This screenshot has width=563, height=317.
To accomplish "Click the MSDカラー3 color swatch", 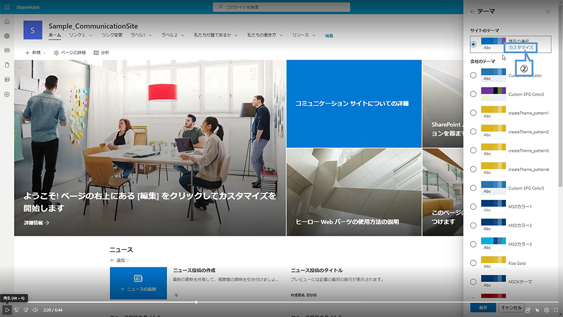I will 493,244.
